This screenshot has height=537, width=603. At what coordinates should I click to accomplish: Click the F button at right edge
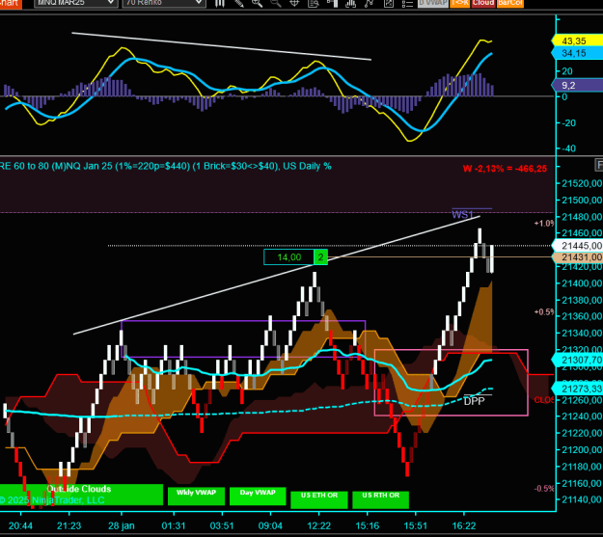click(x=599, y=165)
